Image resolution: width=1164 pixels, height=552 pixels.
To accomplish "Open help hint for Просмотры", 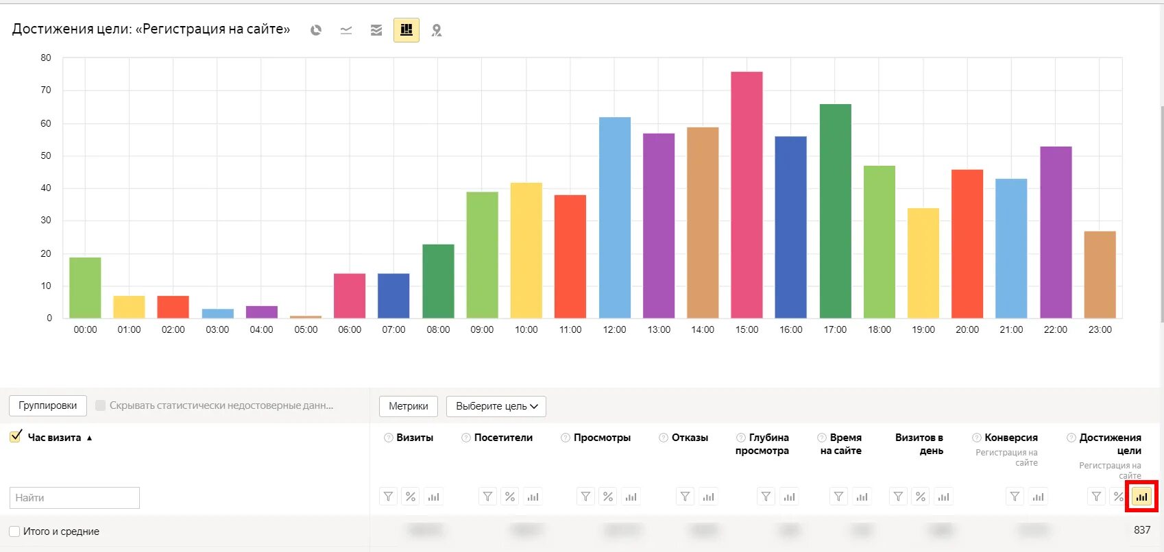I will coord(566,438).
